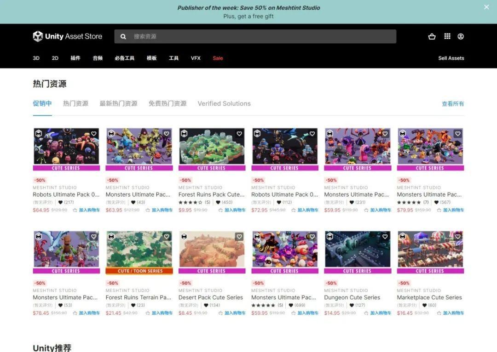Click the Publisher of the week banner text
This screenshot has width=497, height=352.
[248, 8]
